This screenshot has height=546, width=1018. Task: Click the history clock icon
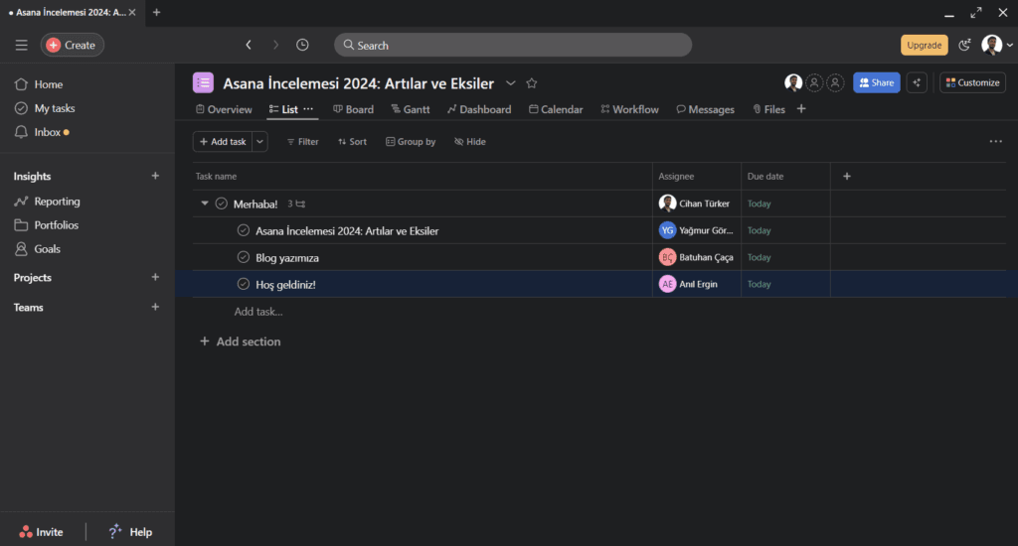302,45
